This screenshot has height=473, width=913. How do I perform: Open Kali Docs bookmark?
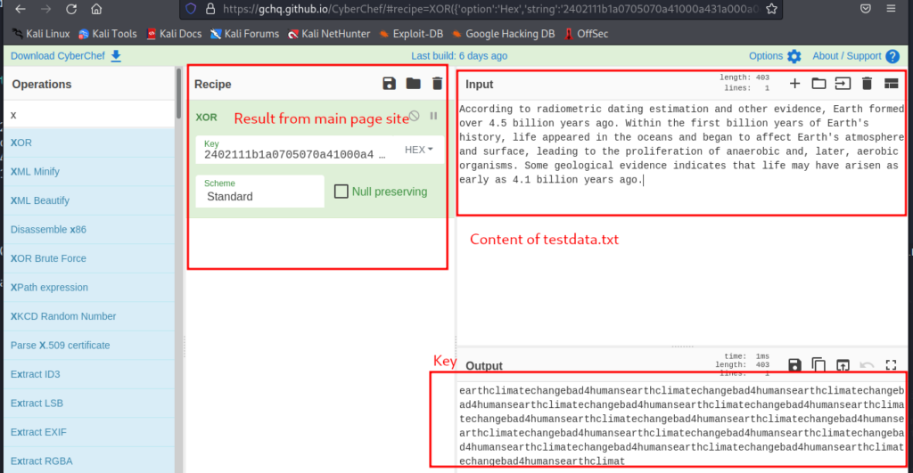point(174,34)
